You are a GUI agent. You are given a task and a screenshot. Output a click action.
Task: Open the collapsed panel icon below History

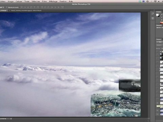coord(153,18)
